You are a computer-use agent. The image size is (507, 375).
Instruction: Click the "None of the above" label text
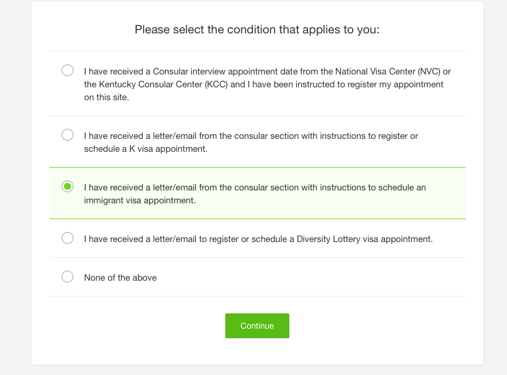tap(120, 278)
